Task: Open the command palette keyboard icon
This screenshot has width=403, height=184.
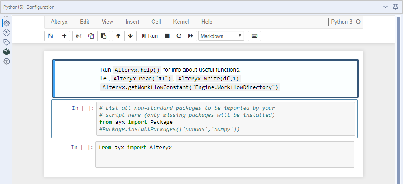Action: (x=254, y=36)
